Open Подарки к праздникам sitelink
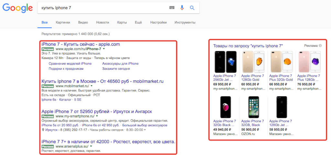This screenshot has height=155, width=331. 66,69
